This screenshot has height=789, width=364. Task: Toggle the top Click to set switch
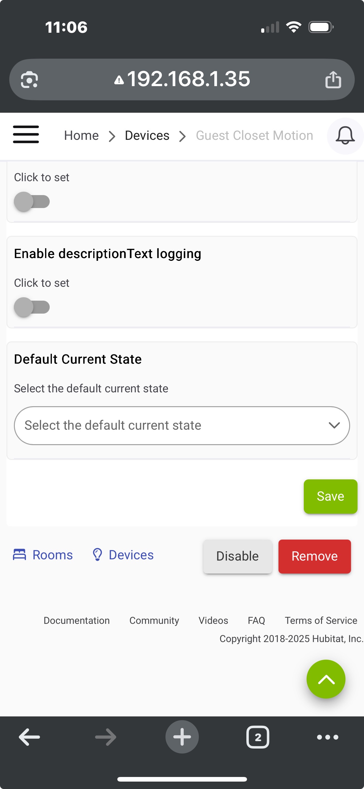click(32, 202)
